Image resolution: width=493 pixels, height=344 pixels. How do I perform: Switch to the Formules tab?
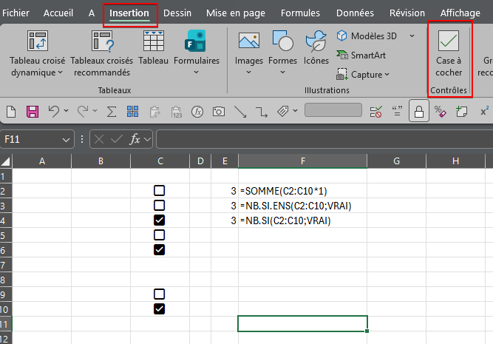[x=300, y=13]
